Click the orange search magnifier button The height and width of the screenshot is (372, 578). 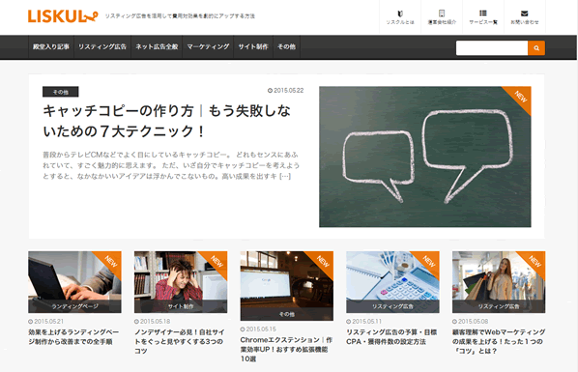(x=536, y=48)
